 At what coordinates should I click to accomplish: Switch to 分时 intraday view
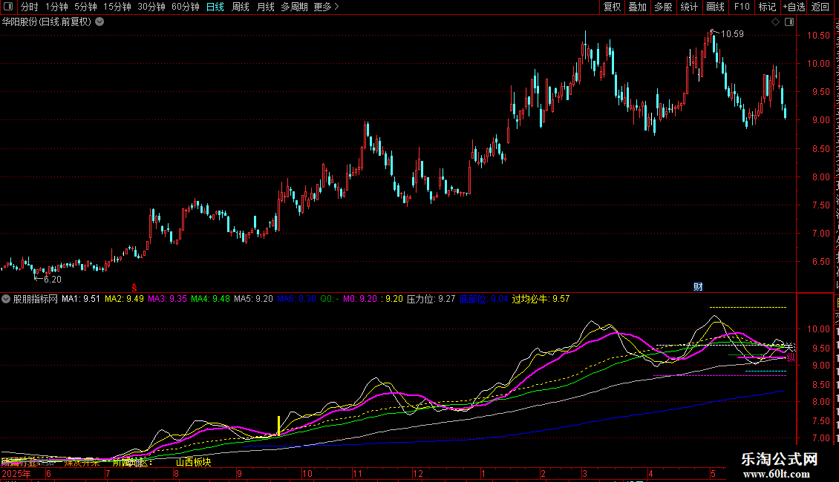(x=30, y=7)
